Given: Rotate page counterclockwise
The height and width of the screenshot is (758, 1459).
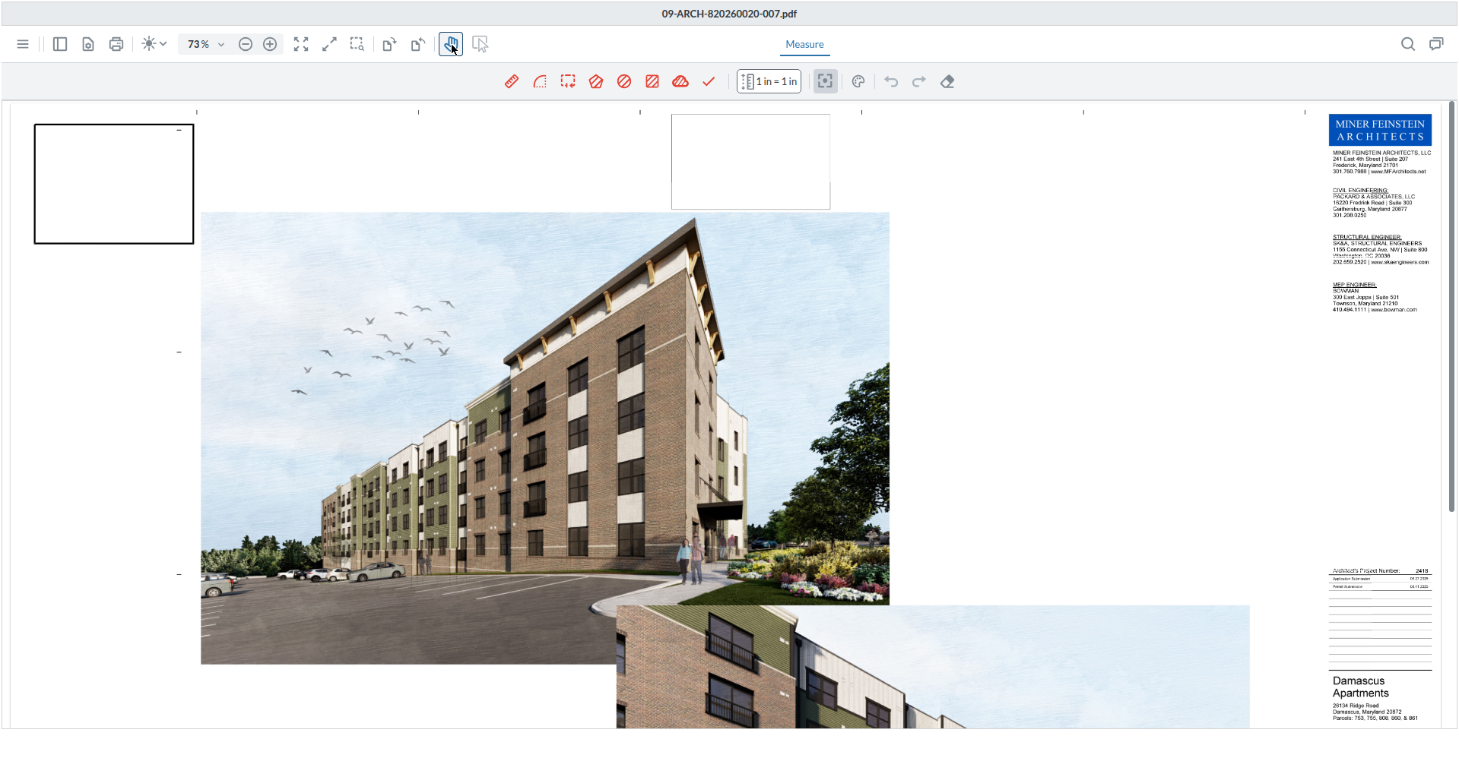Looking at the screenshot, I should coord(417,44).
